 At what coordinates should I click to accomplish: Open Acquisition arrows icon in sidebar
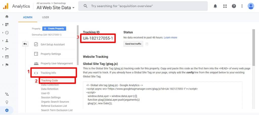tap(7, 49)
